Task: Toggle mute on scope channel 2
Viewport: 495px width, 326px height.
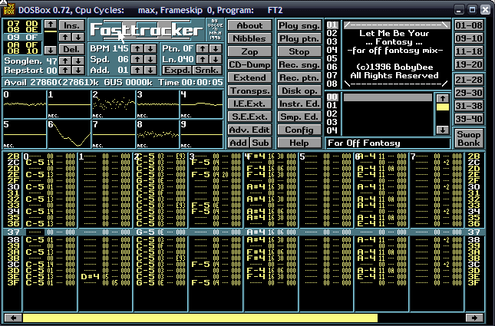Action: (113, 104)
